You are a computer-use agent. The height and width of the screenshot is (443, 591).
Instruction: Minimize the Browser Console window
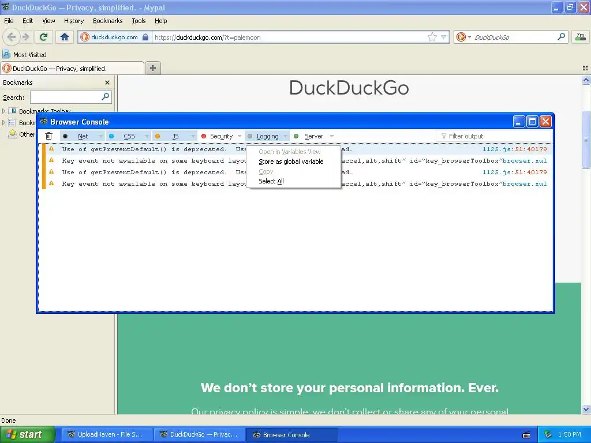click(519, 122)
